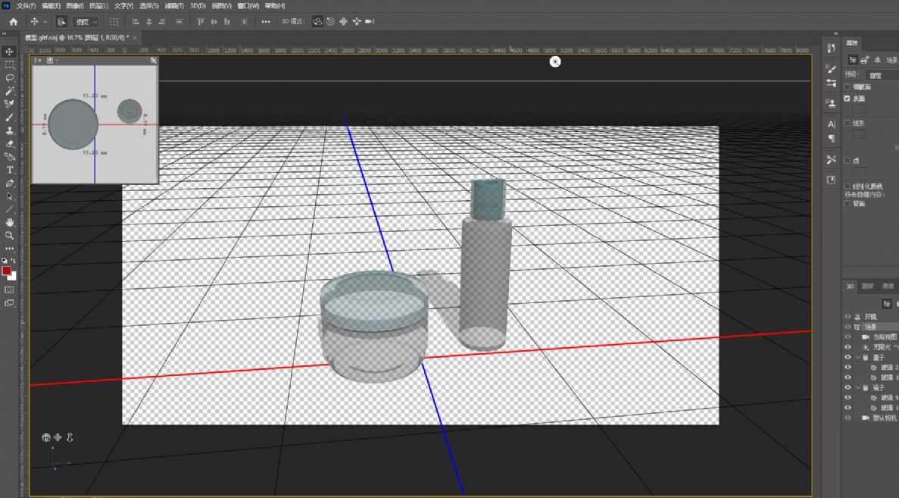
Task: Click the infinite light widget in viewport
Action: [x=555, y=62]
